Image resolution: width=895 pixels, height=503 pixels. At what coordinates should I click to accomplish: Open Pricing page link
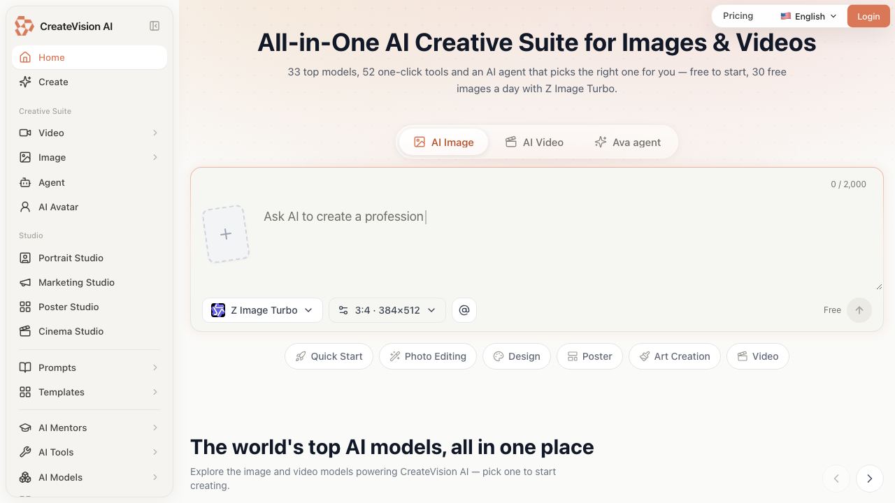click(738, 15)
